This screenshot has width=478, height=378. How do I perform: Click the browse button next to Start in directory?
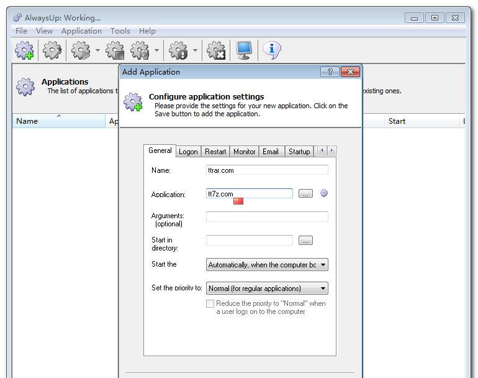click(305, 241)
